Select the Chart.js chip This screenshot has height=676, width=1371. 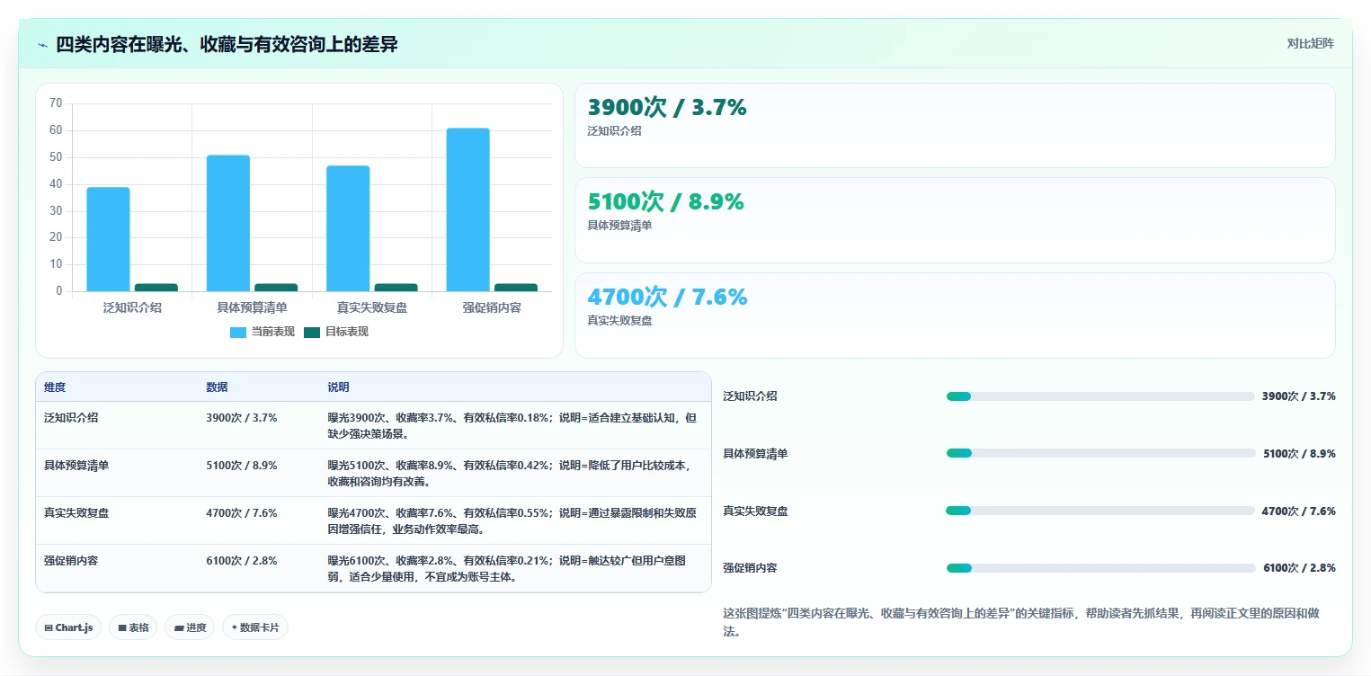68,627
